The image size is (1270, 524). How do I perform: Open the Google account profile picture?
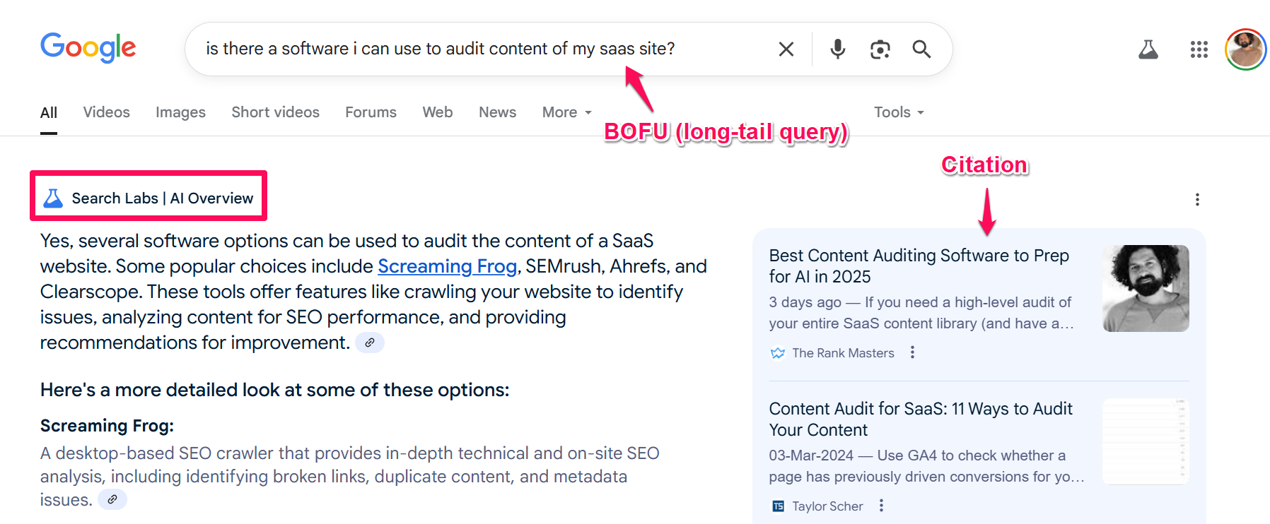click(x=1246, y=49)
